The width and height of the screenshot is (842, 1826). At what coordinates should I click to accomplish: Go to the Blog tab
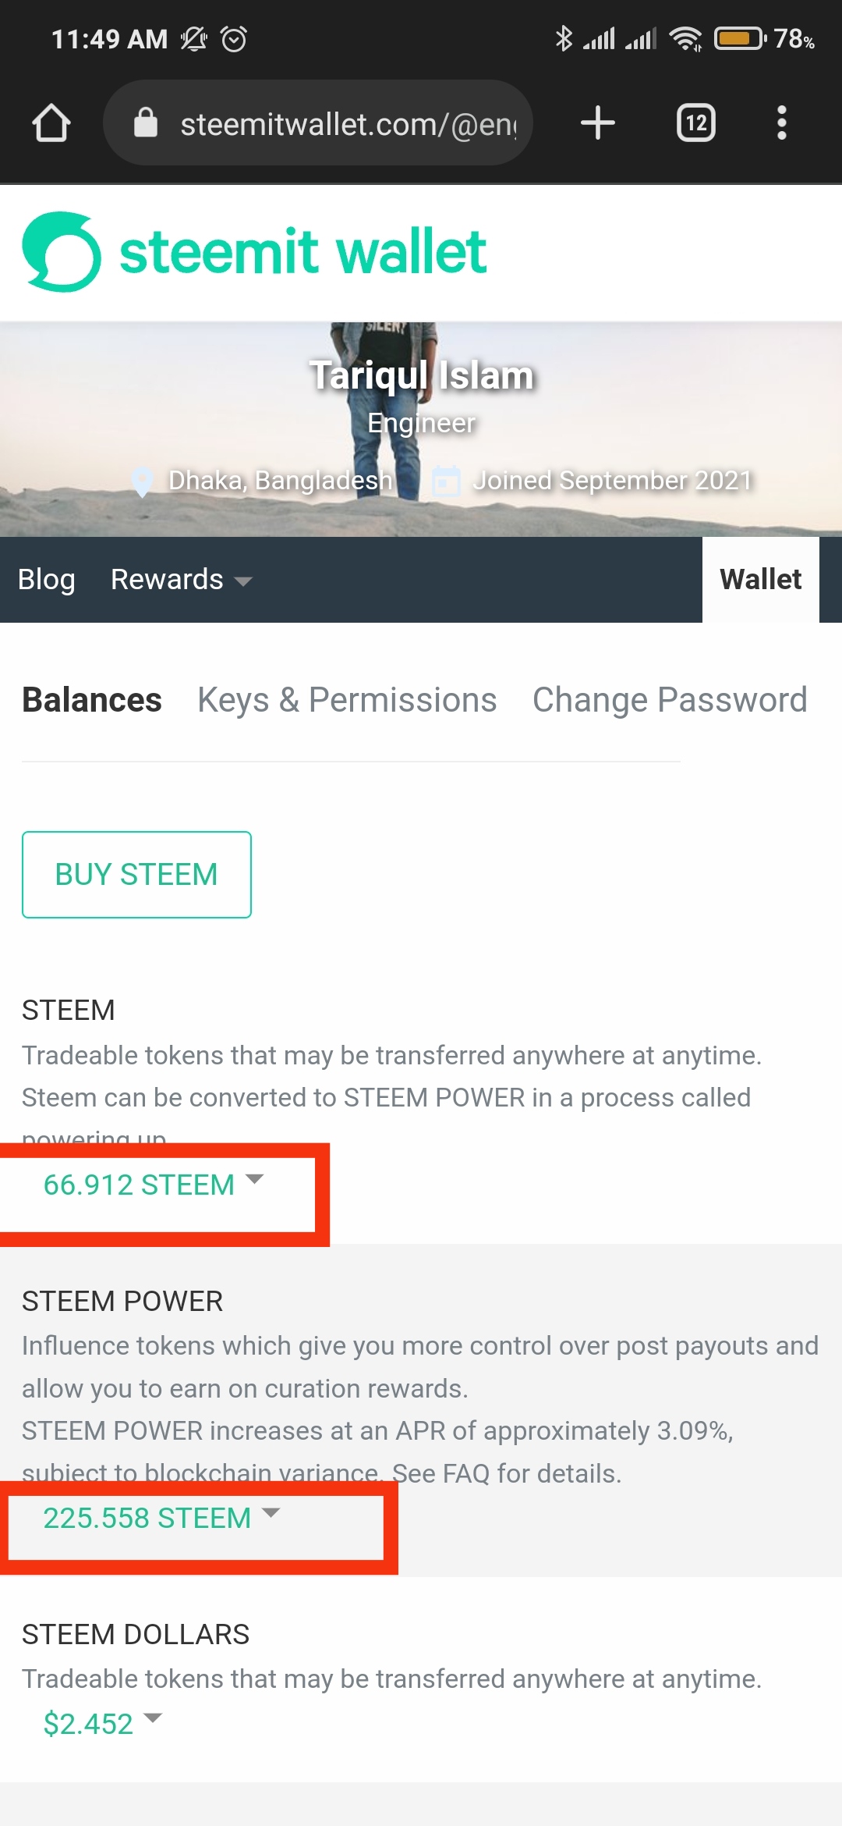[x=47, y=580]
